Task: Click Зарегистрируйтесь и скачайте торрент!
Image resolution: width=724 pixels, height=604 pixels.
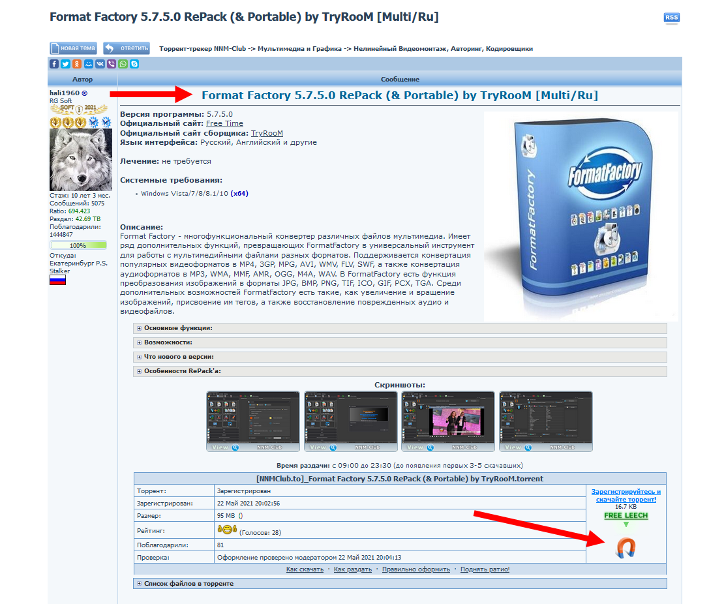Action: [x=626, y=496]
